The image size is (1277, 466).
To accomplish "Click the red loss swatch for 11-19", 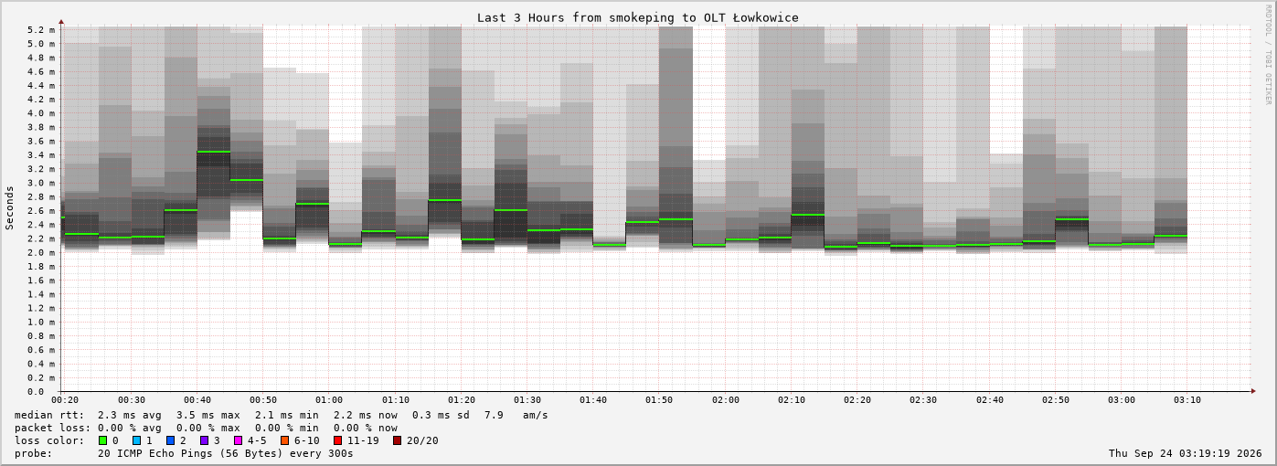I will (337, 440).
